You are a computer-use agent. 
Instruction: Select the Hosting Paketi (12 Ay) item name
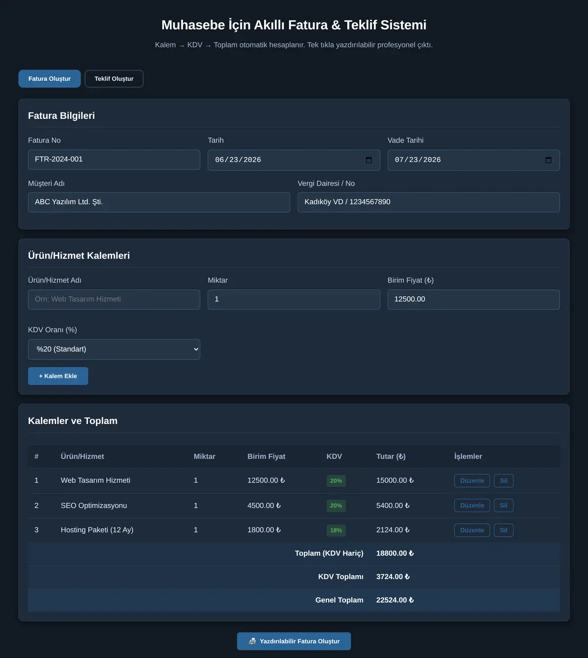coord(97,530)
